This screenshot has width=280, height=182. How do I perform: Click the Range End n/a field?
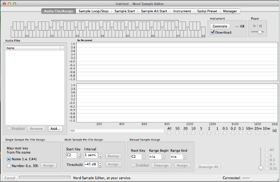[177, 156]
